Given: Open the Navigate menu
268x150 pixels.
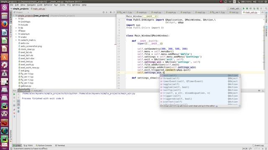Looking at the screenshot, I should pyautogui.click(x=31, y=5).
